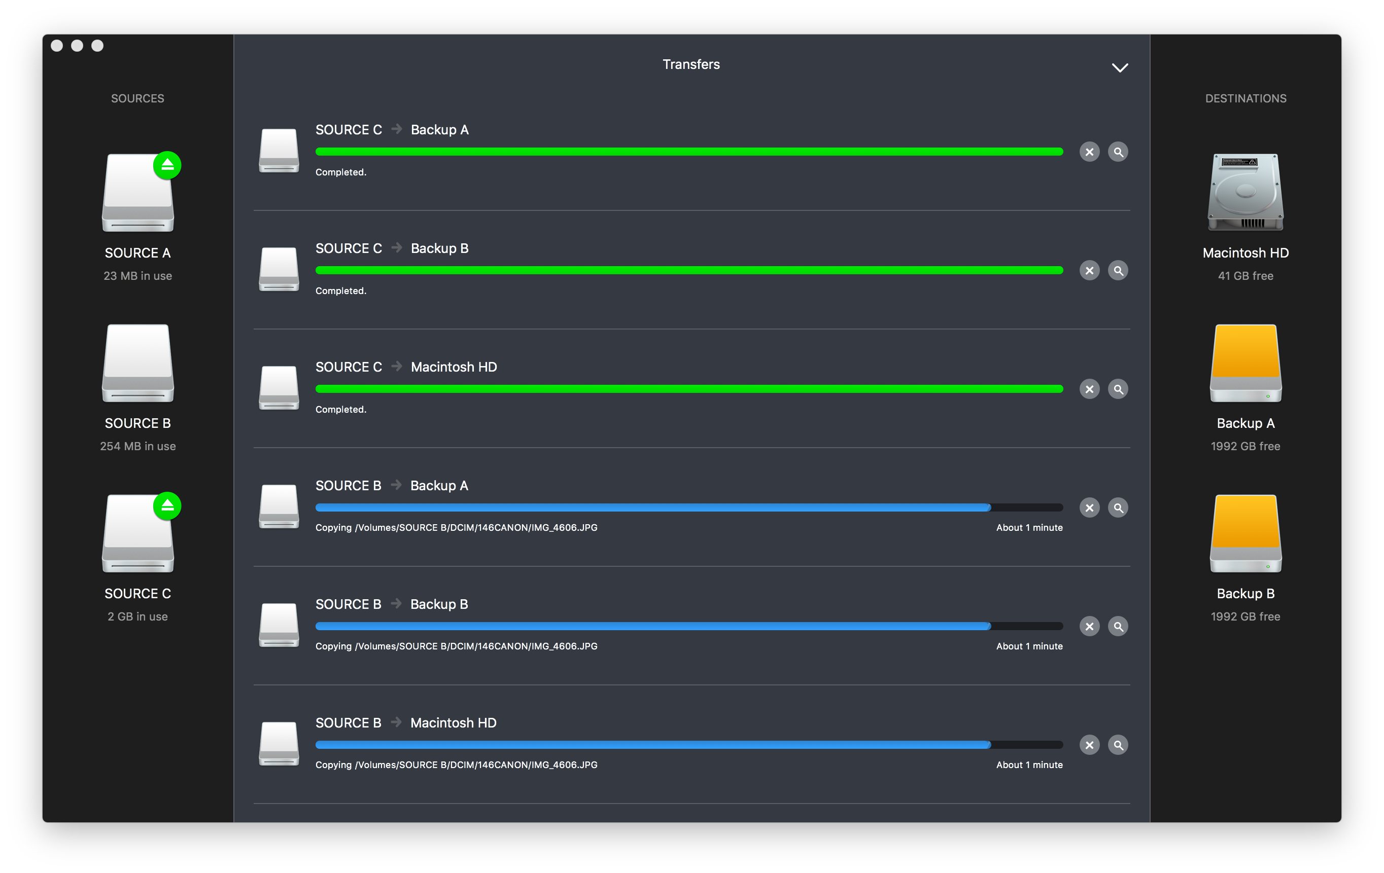Screen dimensions: 1384x873
Task: Click the 'SOURCE B → Backup A' transfer title
Action: click(x=392, y=486)
